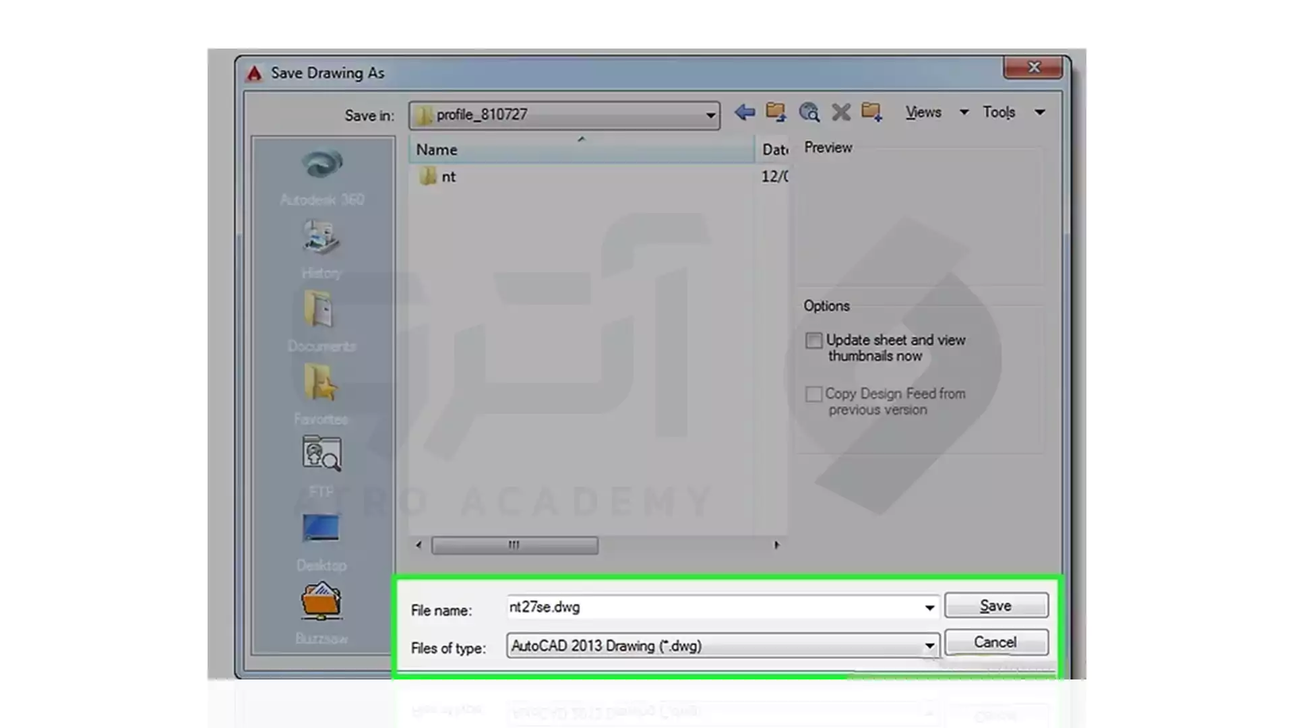Open Documents folder in sidebar
1294x728 pixels.
(321, 322)
